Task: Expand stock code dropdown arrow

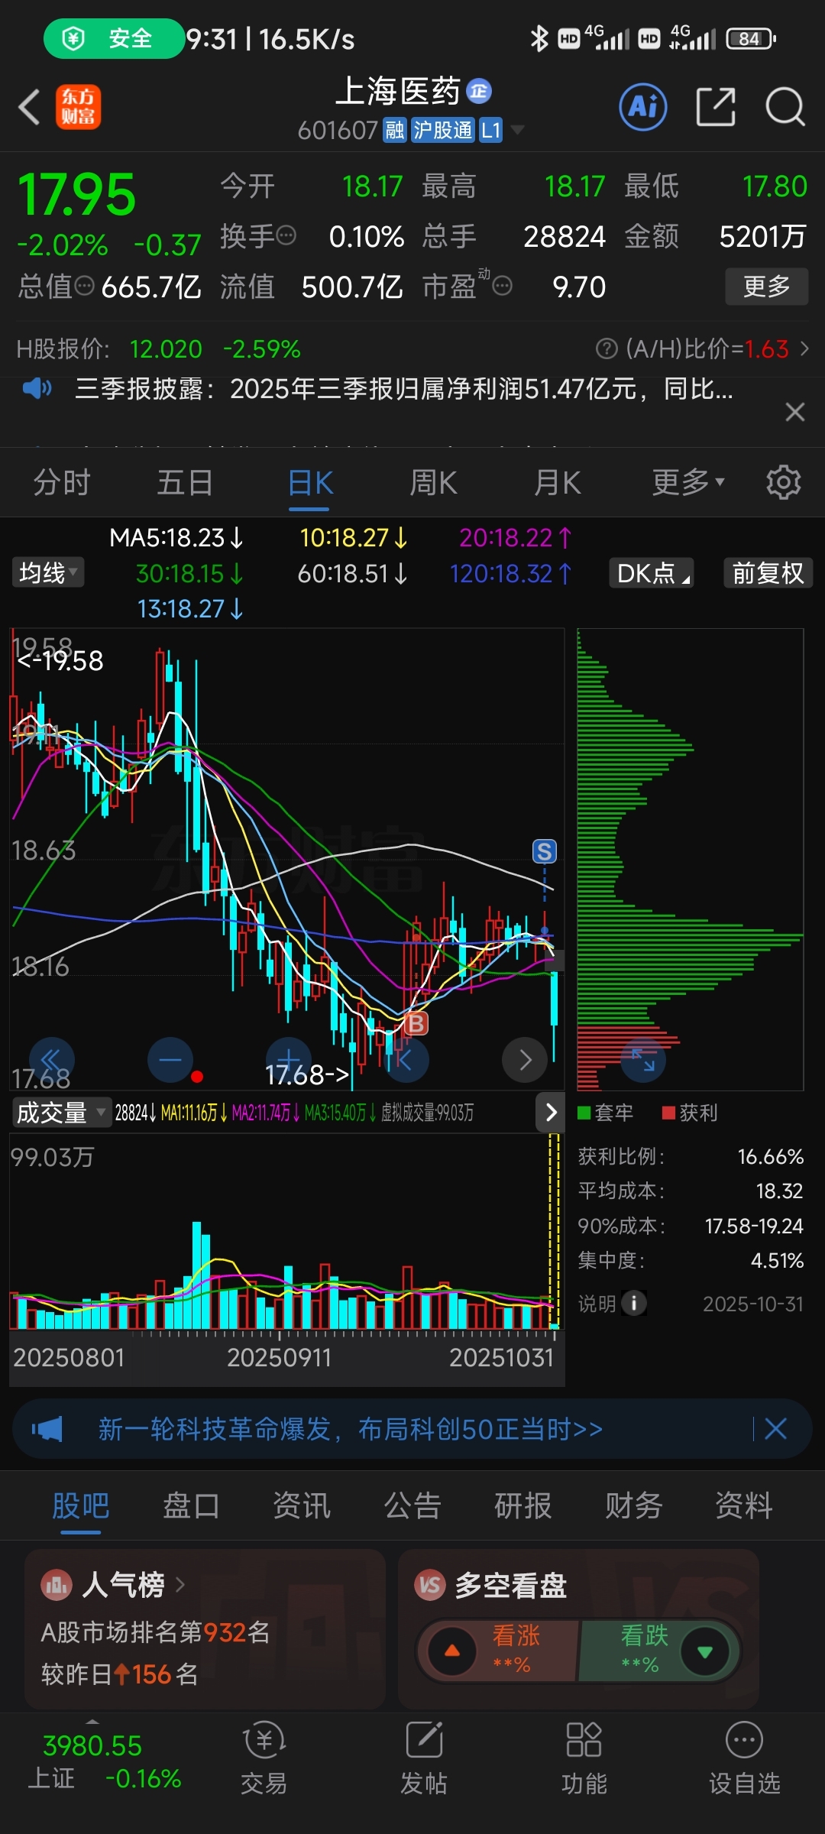Action: point(517,131)
